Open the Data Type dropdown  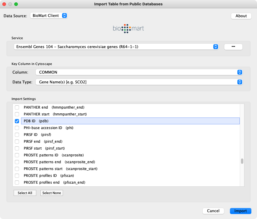click(x=139, y=82)
